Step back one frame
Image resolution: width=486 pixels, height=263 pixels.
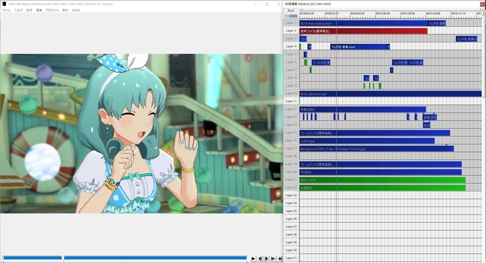point(260,258)
